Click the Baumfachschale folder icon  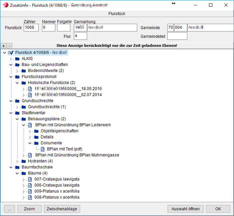17,167
